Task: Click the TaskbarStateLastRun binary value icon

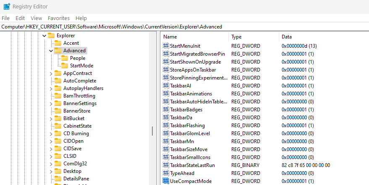Action: coord(166,165)
